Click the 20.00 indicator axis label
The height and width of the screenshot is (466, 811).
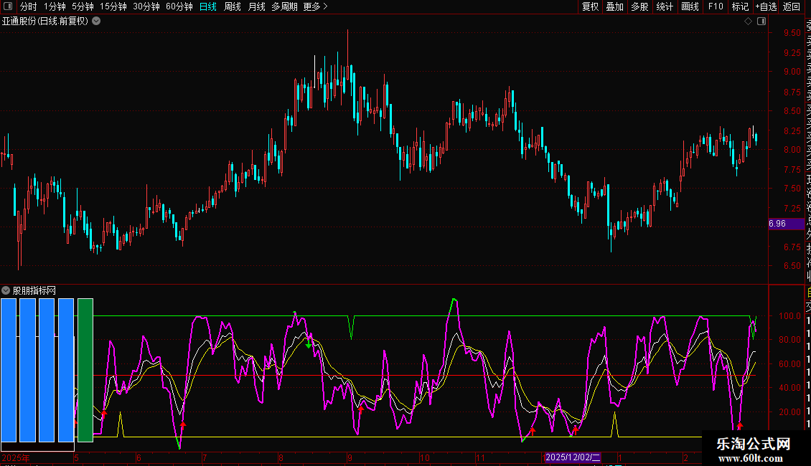[x=789, y=412]
